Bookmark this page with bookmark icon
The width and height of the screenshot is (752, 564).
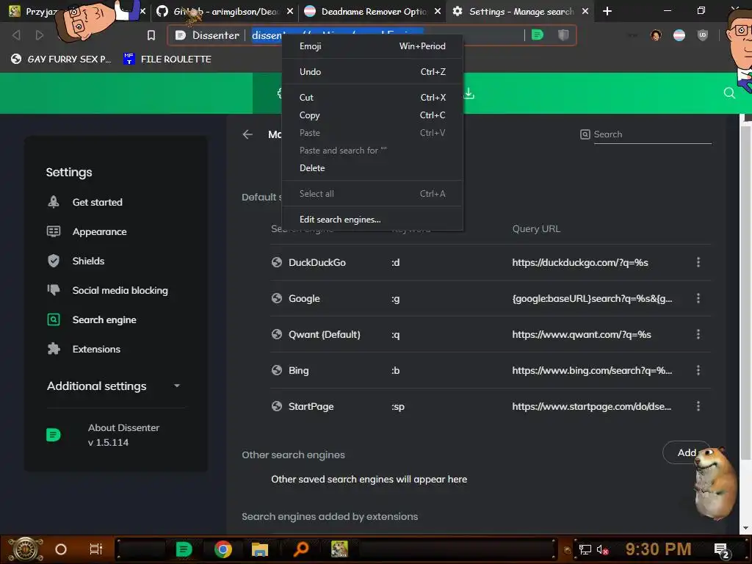click(151, 35)
